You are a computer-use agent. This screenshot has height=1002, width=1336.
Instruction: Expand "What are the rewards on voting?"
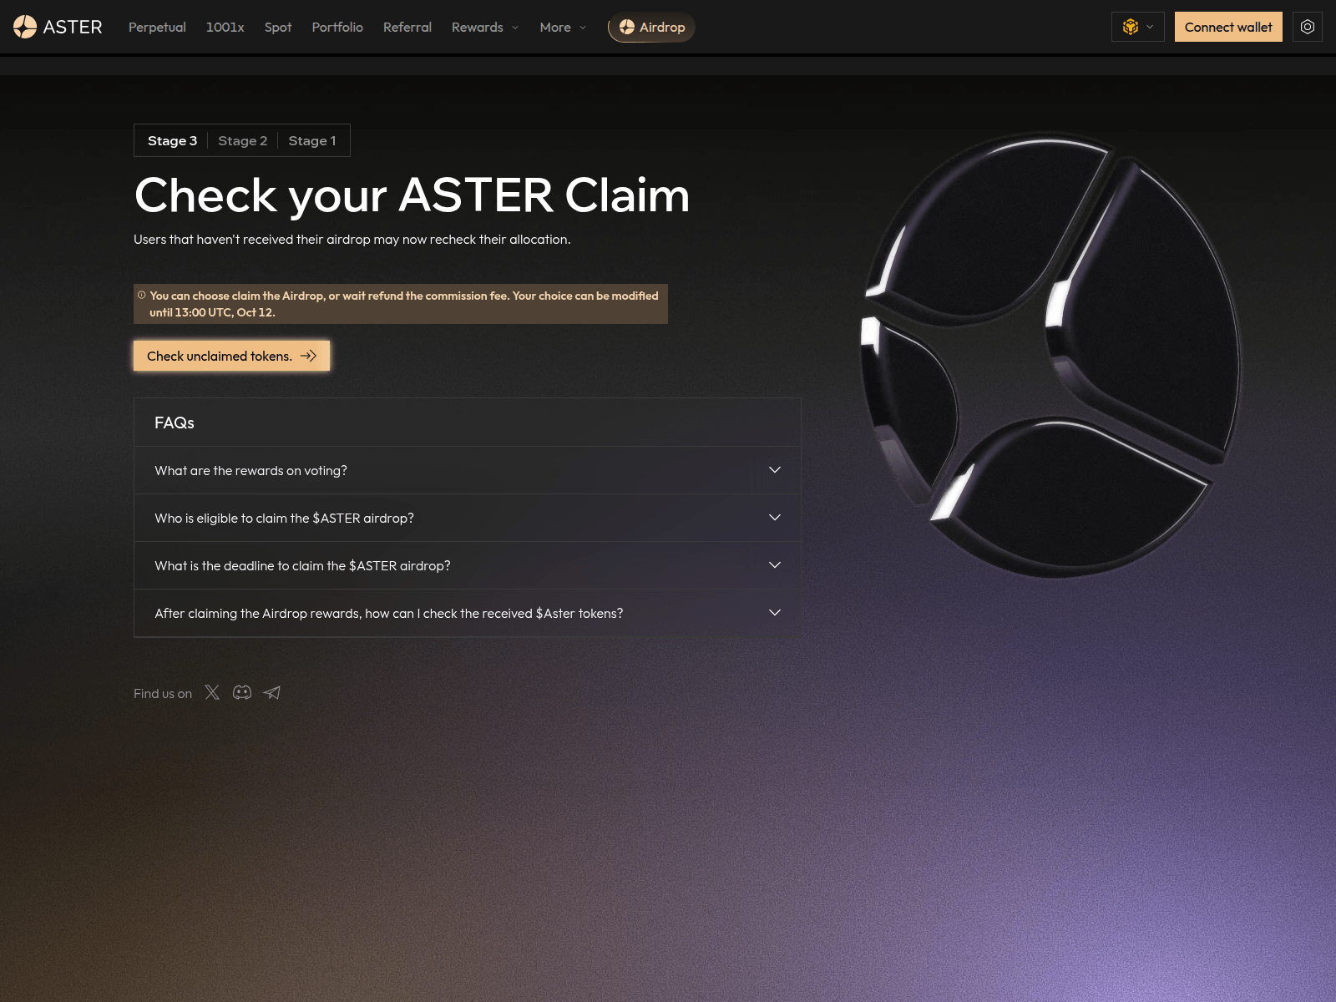(467, 470)
